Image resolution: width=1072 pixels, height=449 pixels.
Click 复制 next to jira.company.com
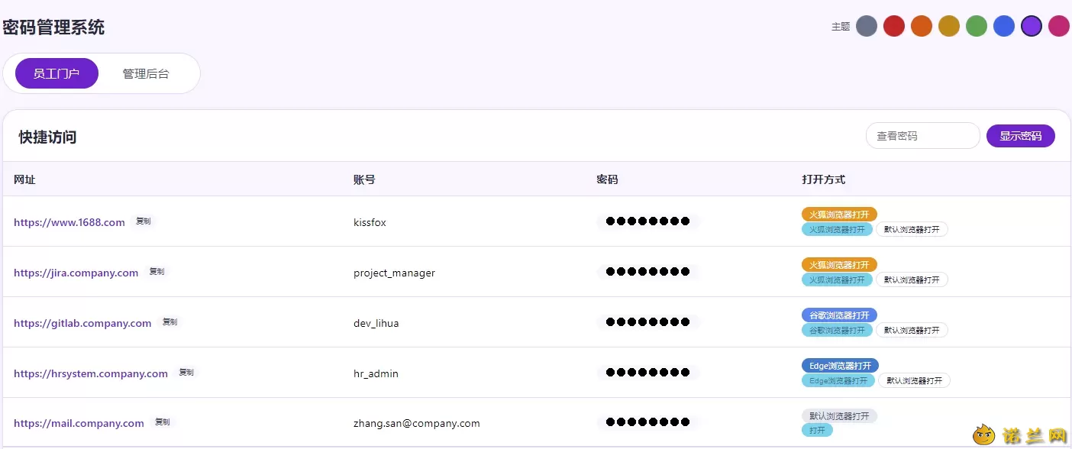157,271
